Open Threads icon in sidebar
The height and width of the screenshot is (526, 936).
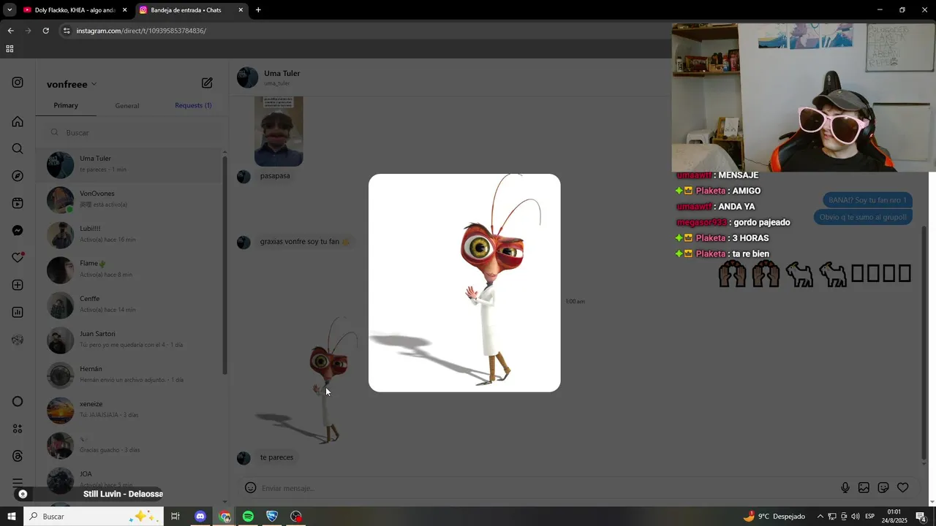click(x=18, y=456)
